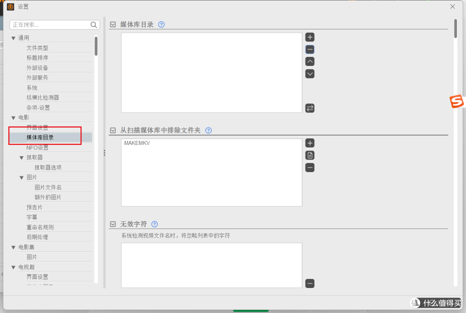
Task: Collapse the 通用 settings group
Action: [13, 38]
